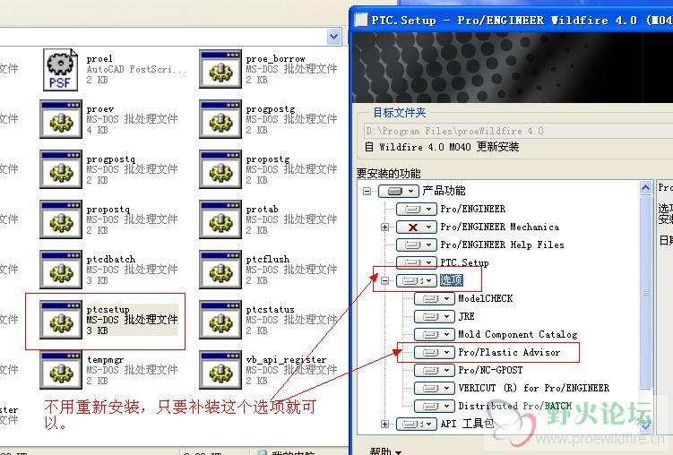Image resolution: width=673 pixels, height=455 pixels.
Task: Click the vb_api_register file name text
Action: (286, 360)
